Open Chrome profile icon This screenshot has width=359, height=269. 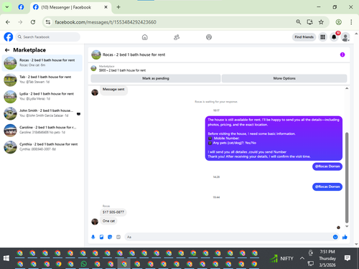click(338, 22)
